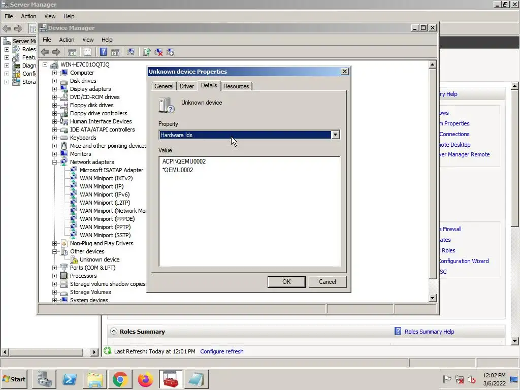Expand Disk drives node

click(x=54, y=81)
